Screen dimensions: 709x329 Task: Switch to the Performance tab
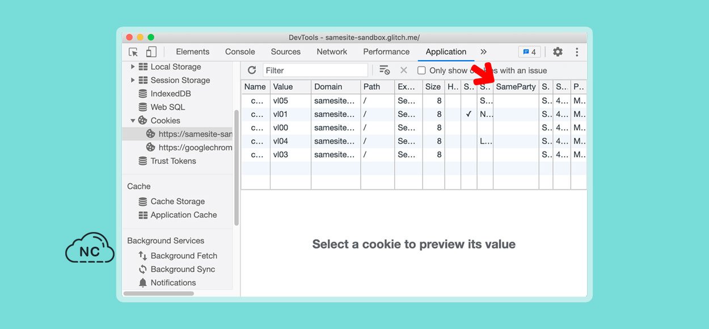pyautogui.click(x=386, y=52)
